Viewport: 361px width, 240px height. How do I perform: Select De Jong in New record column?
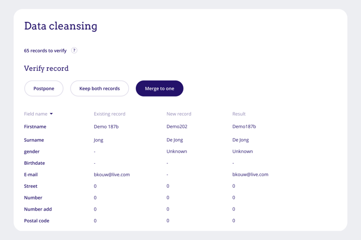[175, 140]
